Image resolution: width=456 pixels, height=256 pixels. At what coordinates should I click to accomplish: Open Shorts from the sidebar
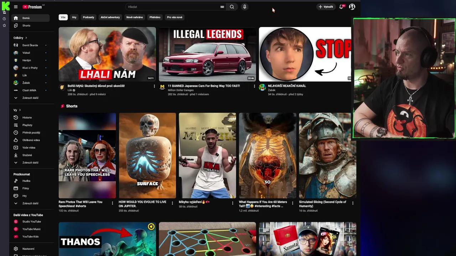[x=30, y=26]
